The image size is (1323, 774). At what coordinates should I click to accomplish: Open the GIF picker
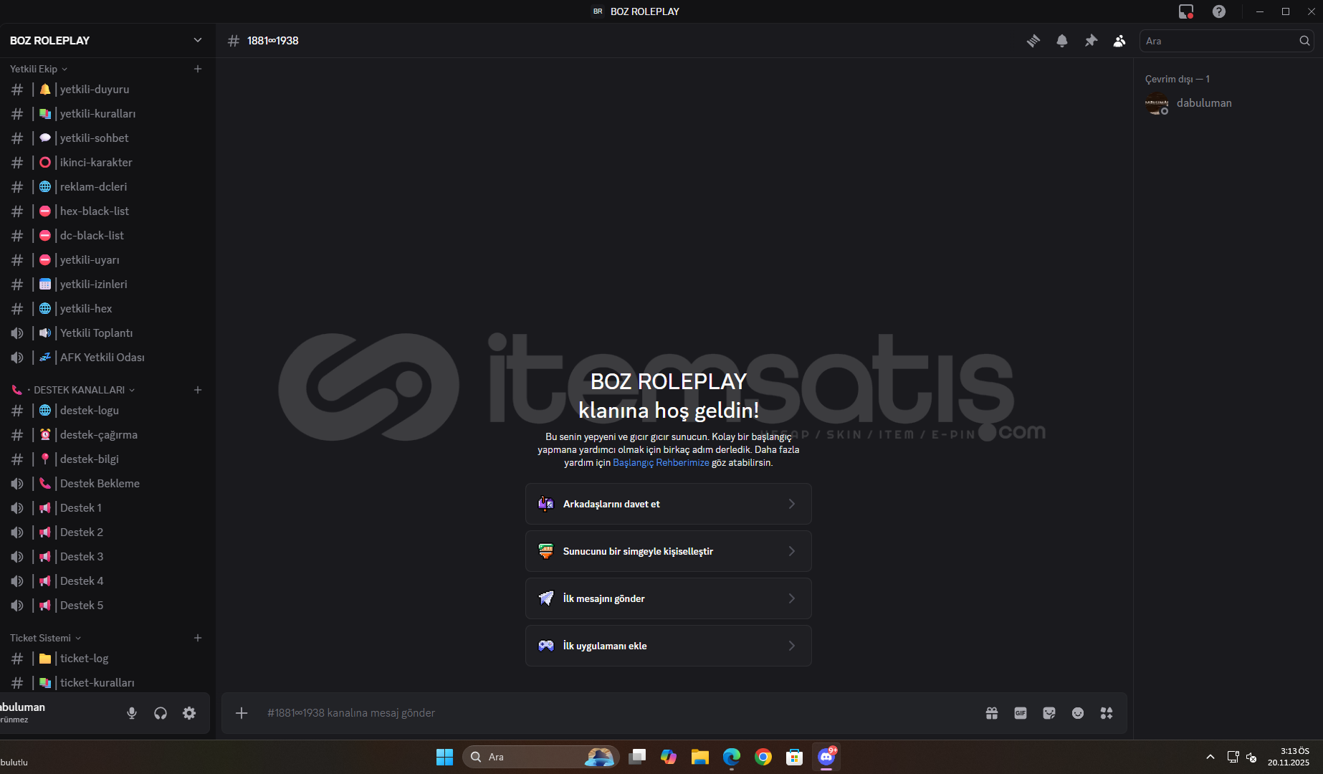tap(1021, 713)
